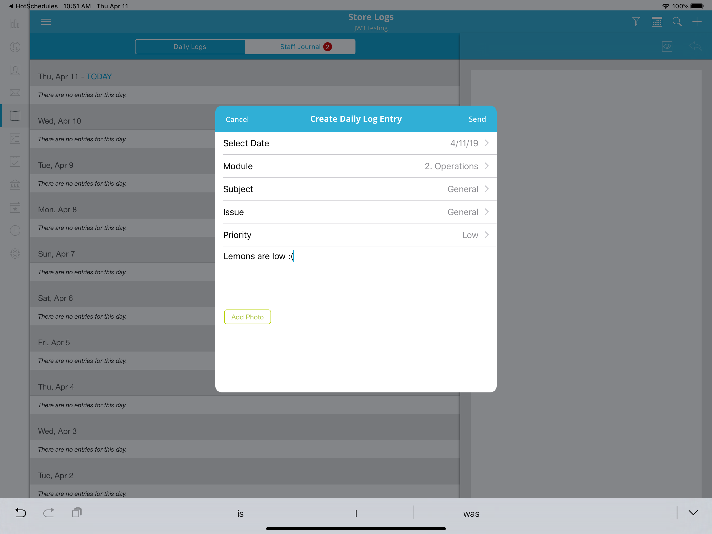Open the calendar star icon in sidebar
The width and height of the screenshot is (712, 534).
pos(15,207)
